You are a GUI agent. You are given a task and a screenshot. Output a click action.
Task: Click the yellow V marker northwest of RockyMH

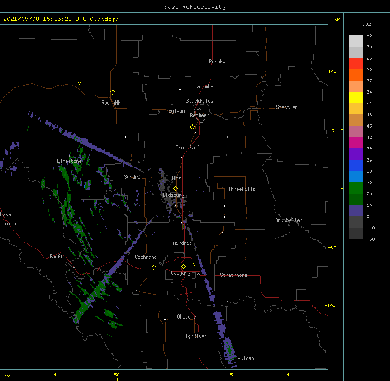pyautogui.click(x=79, y=83)
